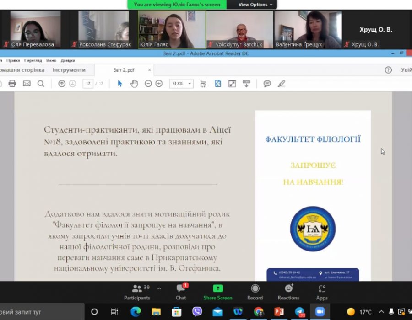Click the zoom in plus icon
412x320 pixels.
click(159, 84)
